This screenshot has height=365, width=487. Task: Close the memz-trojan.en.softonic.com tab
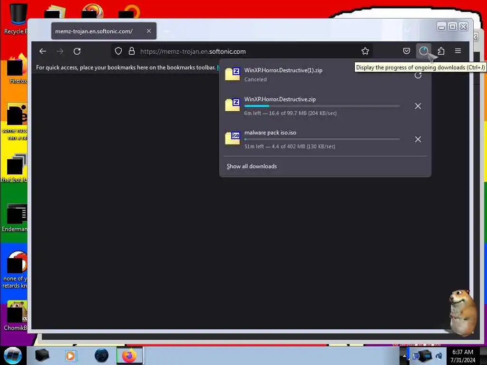149,31
